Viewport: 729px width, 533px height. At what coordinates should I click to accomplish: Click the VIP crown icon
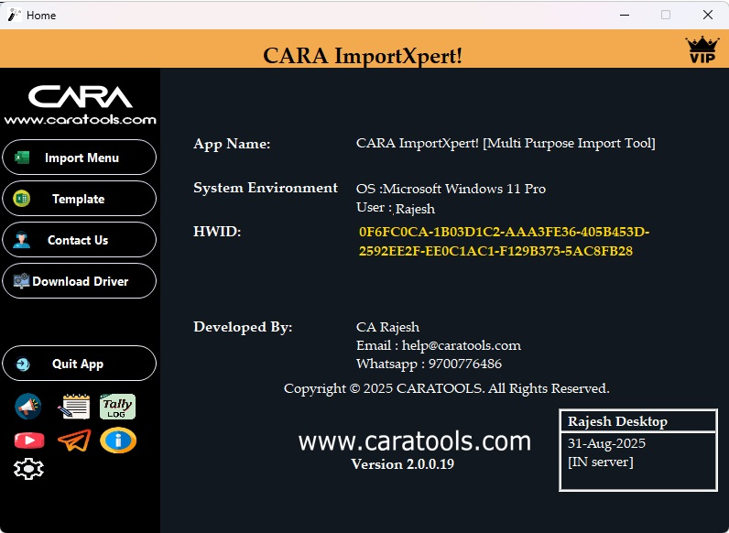click(702, 49)
